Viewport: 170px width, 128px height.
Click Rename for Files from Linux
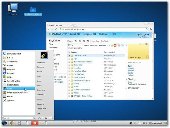(131, 71)
